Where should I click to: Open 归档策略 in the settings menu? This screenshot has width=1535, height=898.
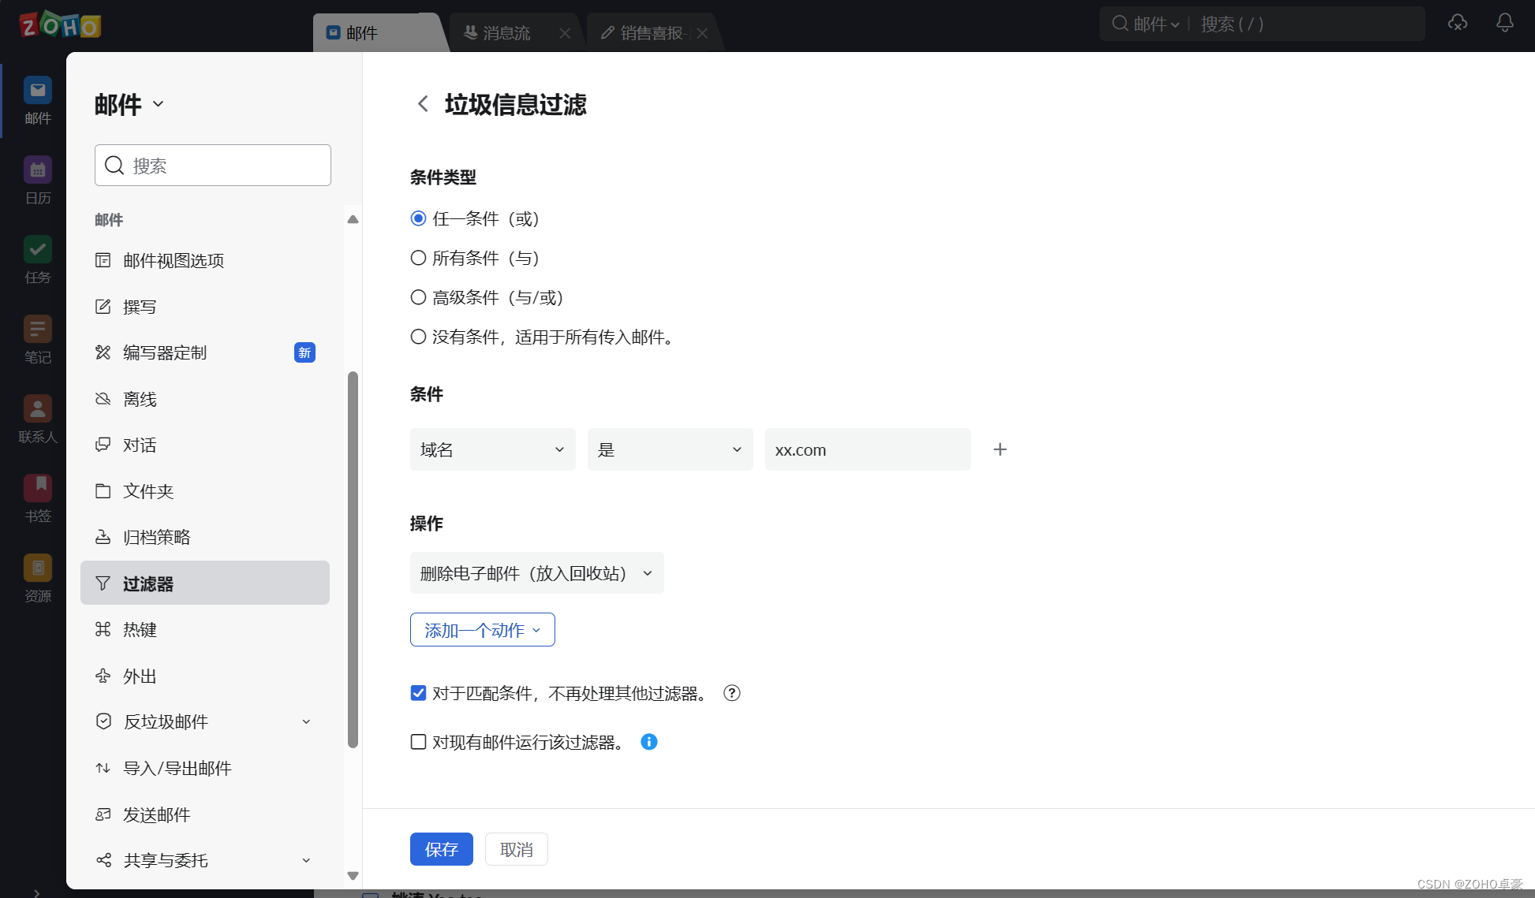tap(156, 537)
